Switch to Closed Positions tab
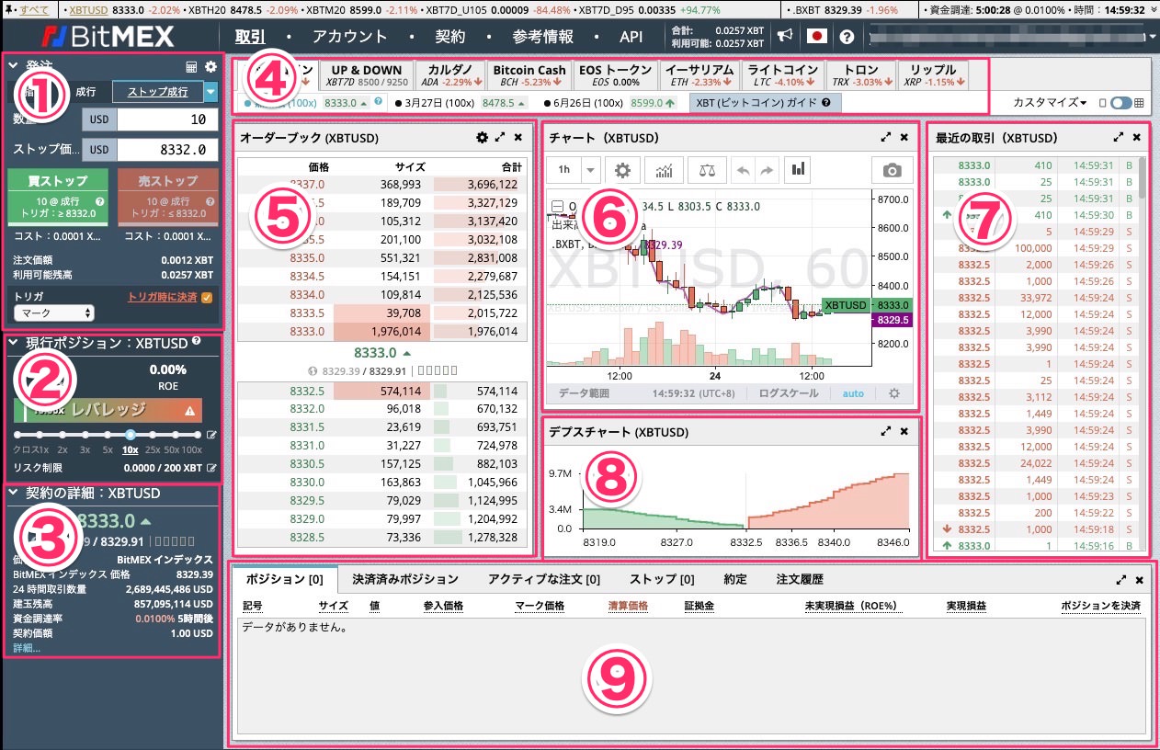 click(405, 579)
